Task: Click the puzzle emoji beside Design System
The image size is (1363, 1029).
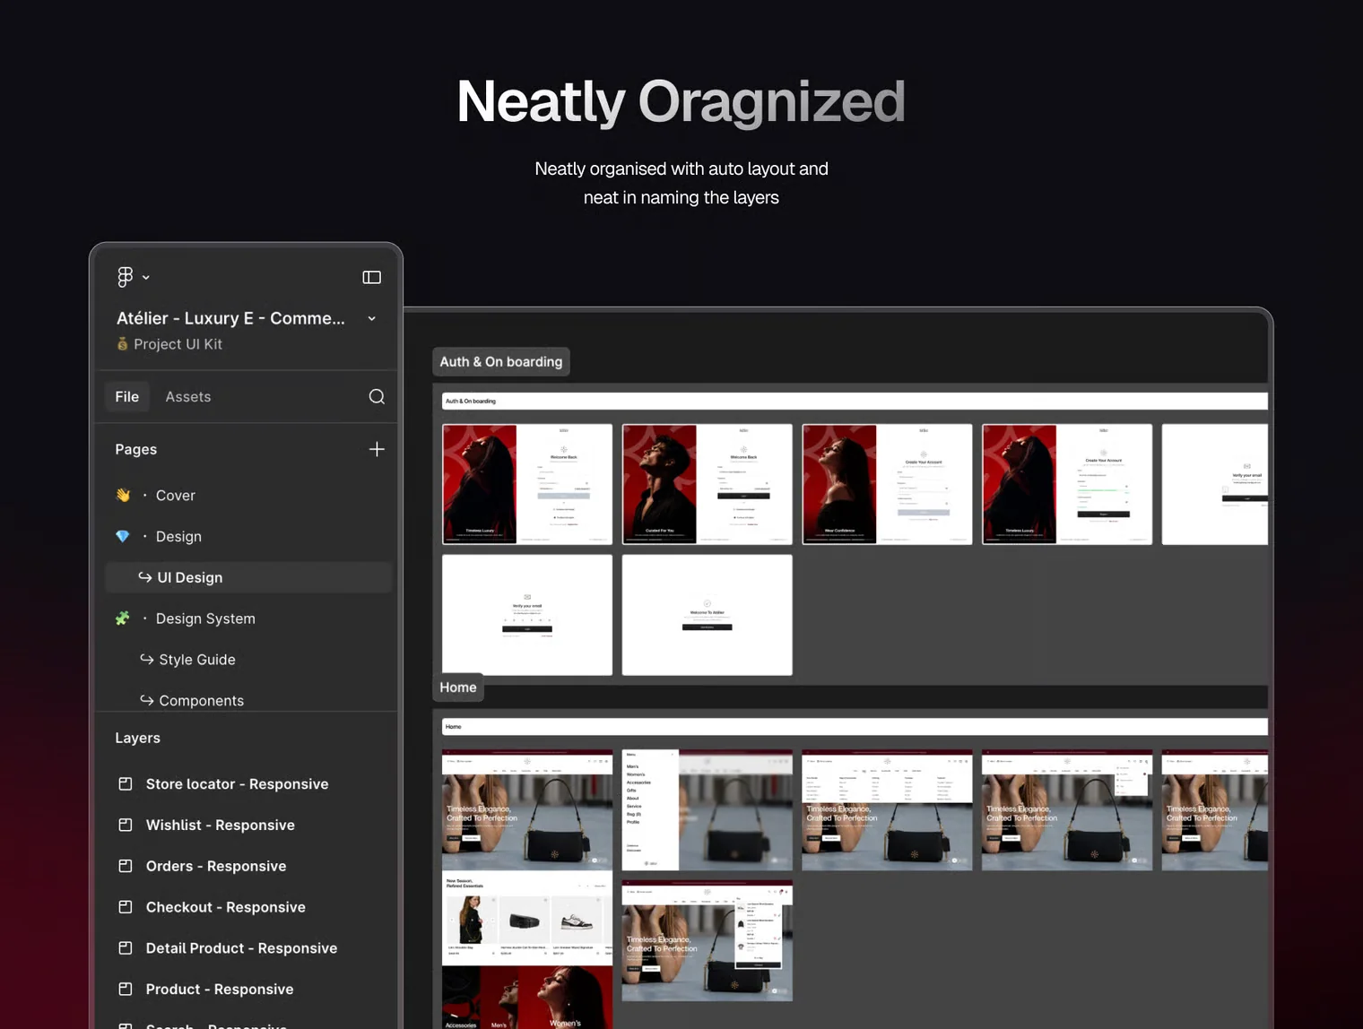Action: pos(123,618)
